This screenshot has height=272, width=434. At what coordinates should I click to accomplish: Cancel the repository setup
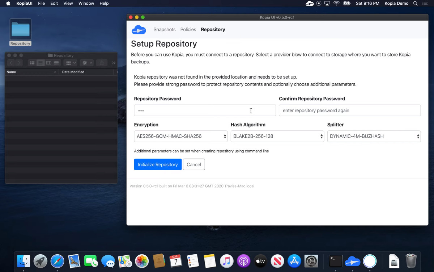coord(194,164)
